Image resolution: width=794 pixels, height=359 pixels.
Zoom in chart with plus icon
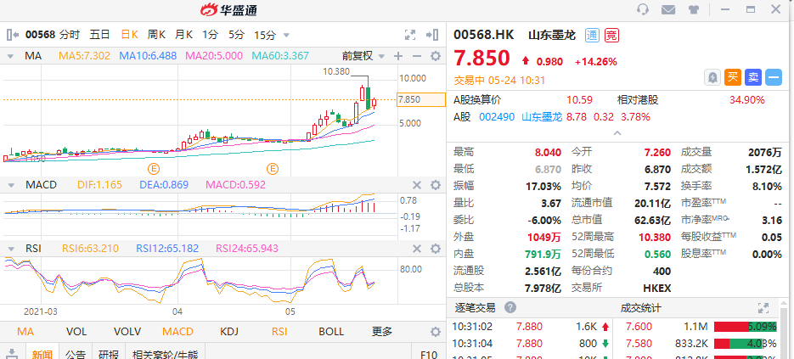pos(398,56)
